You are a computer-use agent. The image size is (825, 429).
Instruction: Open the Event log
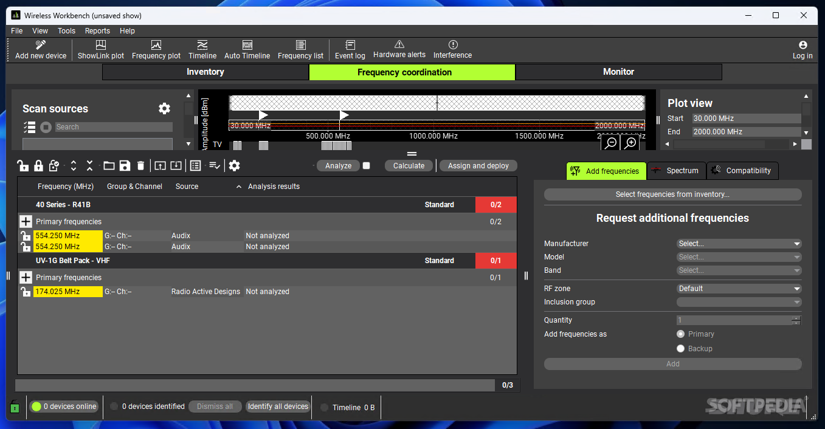pos(350,50)
